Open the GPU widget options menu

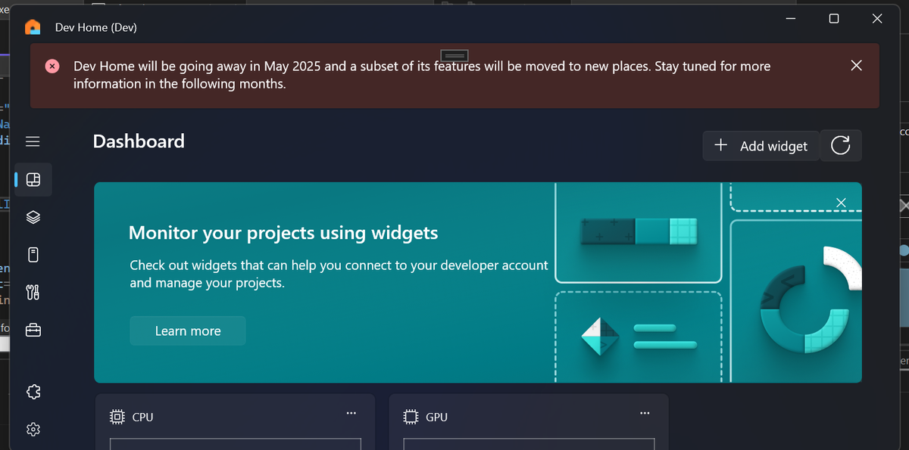click(645, 413)
